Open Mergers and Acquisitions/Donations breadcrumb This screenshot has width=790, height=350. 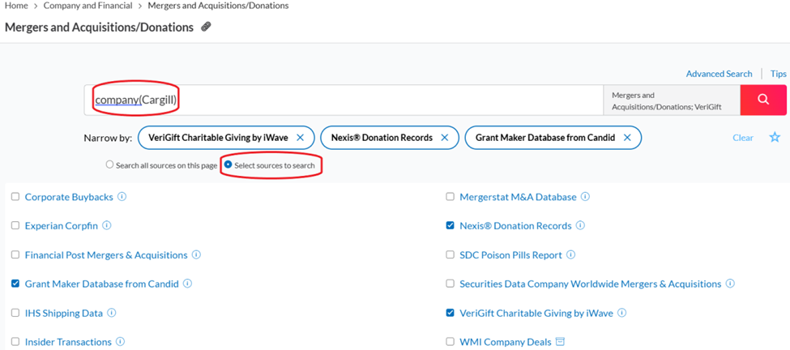click(218, 6)
